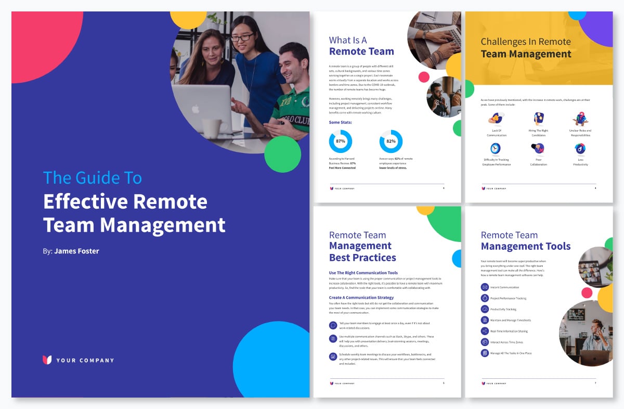Select the Project Performance Tracking stopwatch icon
The image size is (624, 409).
[485, 298]
